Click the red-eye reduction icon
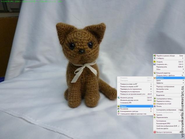The height and width of the screenshot is (139, 185). [118, 114]
